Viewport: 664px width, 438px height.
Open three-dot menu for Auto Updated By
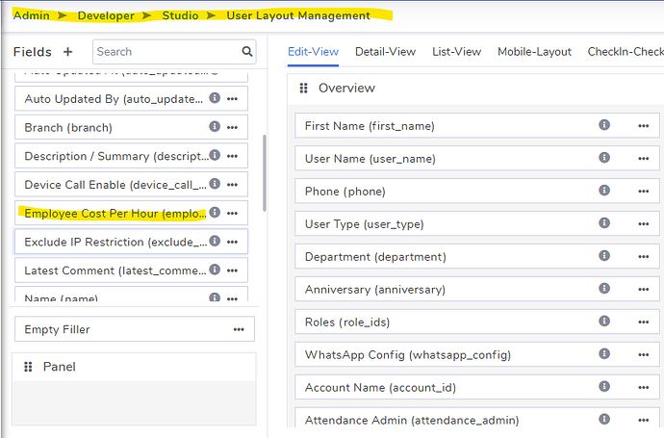tap(232, 99)
